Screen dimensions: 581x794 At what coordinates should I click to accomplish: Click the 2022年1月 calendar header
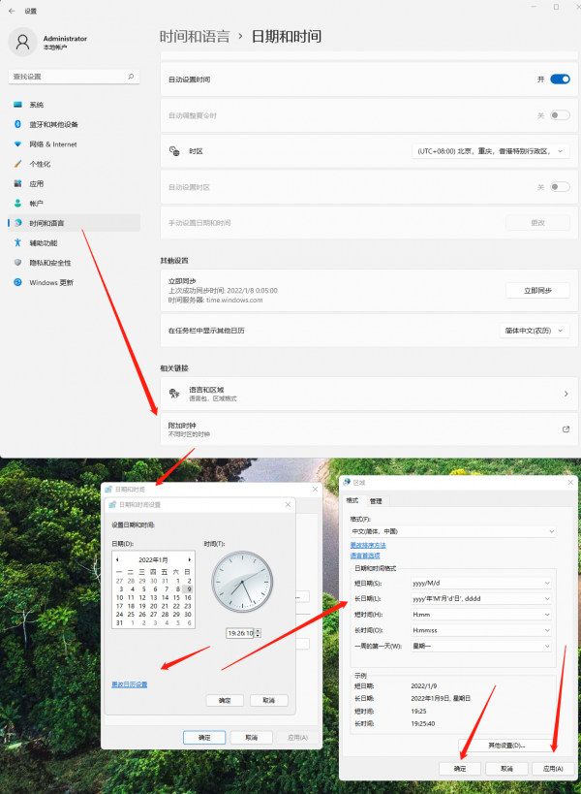pos(153,559)
